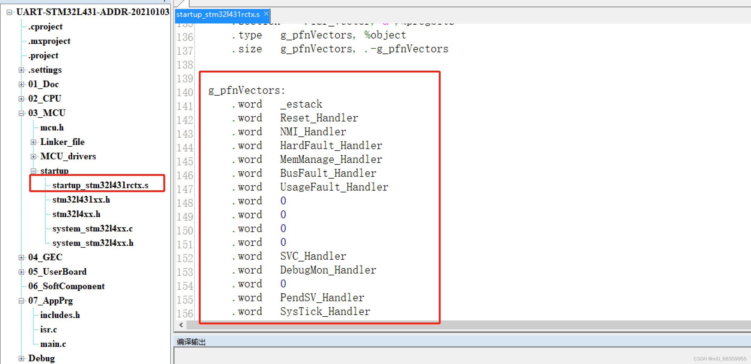Expand the Linker_file folder

pyautogui.click(x=33, y=142)
